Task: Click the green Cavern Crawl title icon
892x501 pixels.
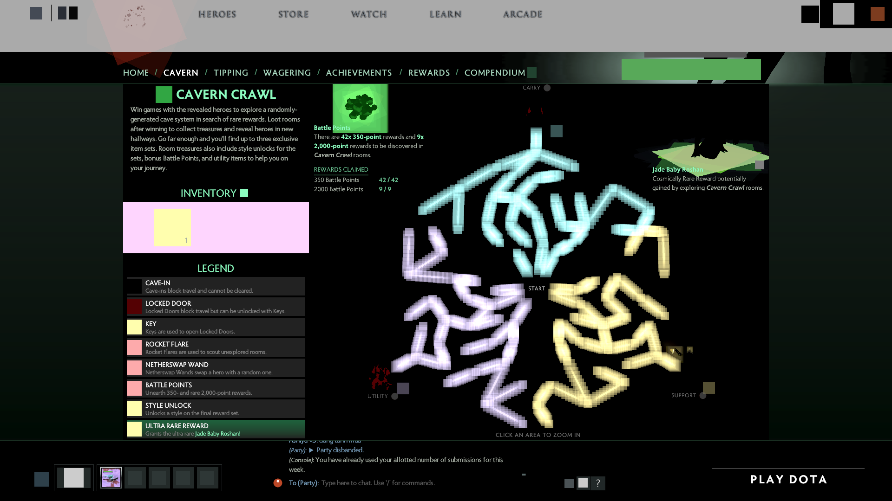Action: coord(164,94)
